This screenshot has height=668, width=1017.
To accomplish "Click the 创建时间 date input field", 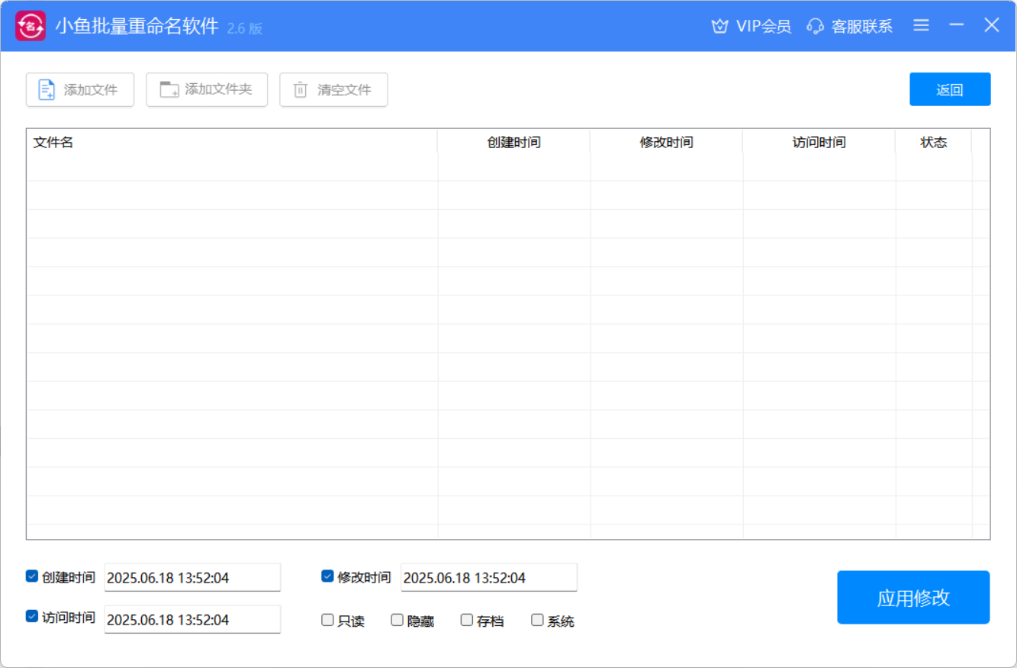I will [192, 578].
